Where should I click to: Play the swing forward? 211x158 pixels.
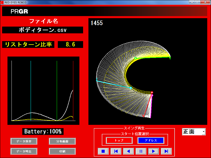pos(154,151)
